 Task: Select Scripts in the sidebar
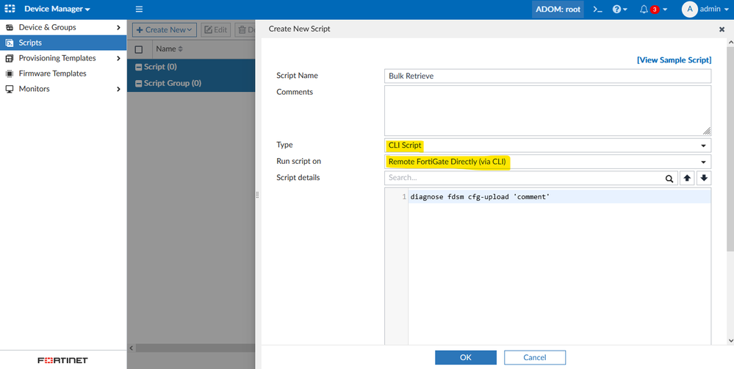click(63, 43)
